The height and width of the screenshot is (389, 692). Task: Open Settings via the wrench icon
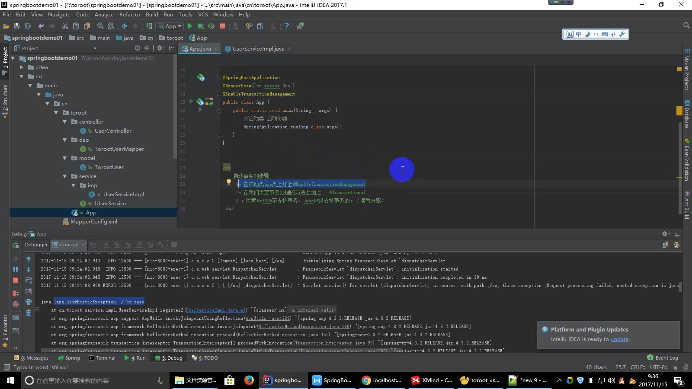(249, 26)
